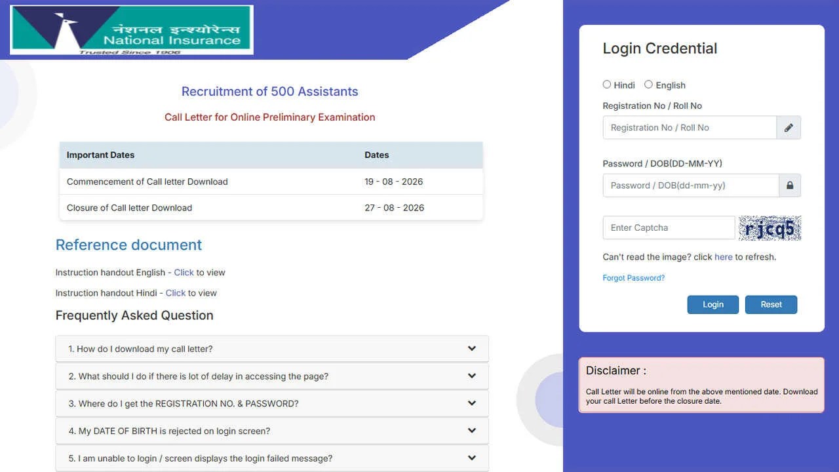Click the disclaimer text about call letter dates

(701, 396)
